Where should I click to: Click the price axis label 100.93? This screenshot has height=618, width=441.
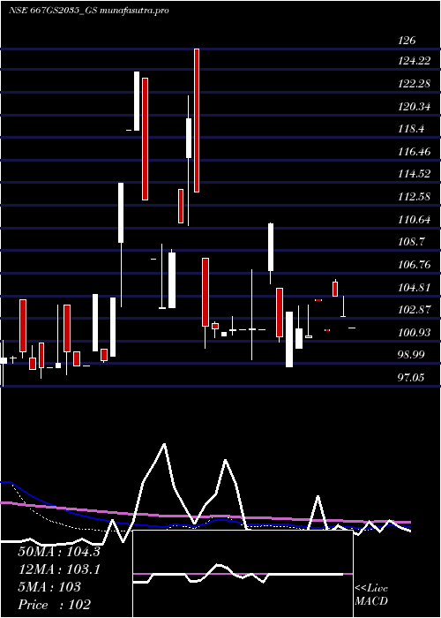pyautogui.click(x=415, y=333)
